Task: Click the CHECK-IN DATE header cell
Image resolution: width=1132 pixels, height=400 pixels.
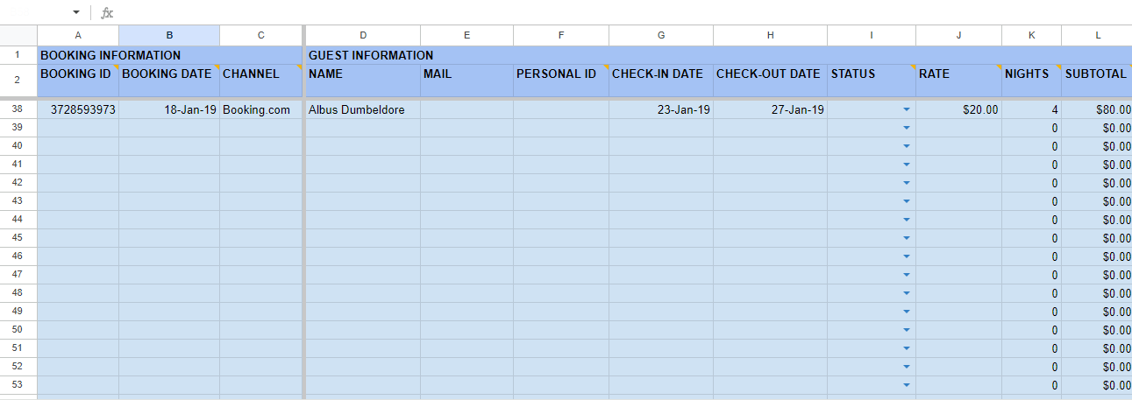Action: click(661, 81)
